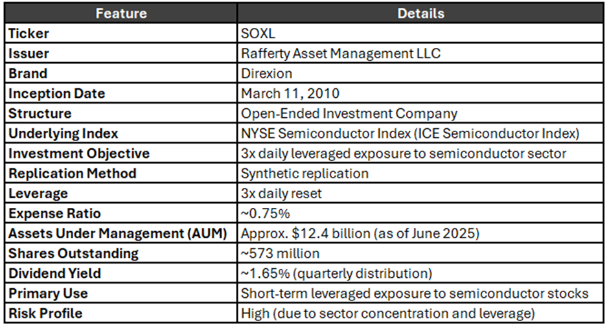The image size is (609, 329).
Task: Click the SOXL ticker value cell
Action: point(420,34)
